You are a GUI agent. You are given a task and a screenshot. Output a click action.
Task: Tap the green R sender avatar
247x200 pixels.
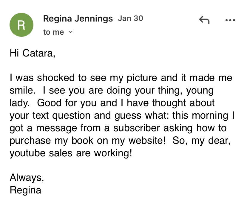click(x=21, y=25)
